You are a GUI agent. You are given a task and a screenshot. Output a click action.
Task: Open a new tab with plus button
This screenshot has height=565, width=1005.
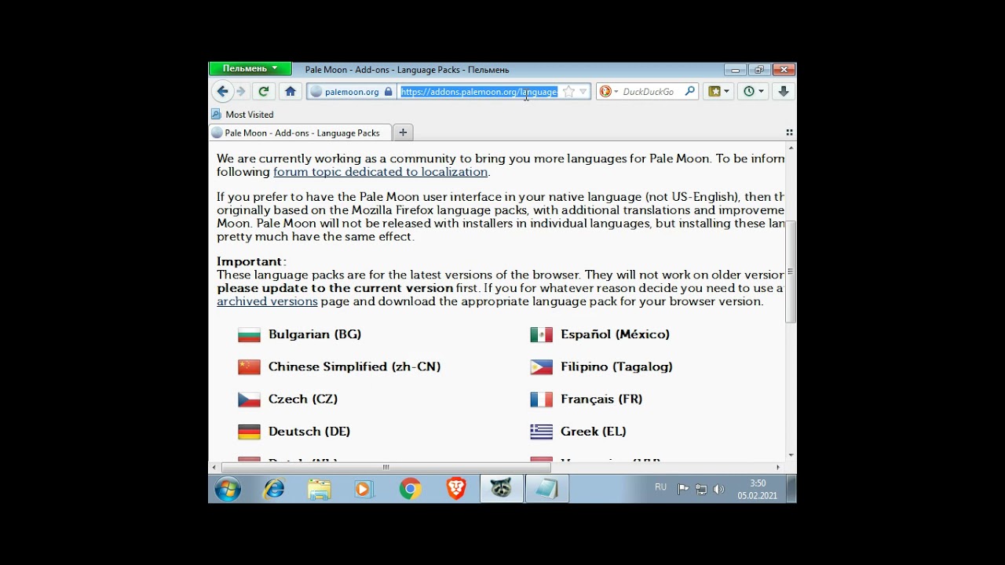(x=403, y=133)
